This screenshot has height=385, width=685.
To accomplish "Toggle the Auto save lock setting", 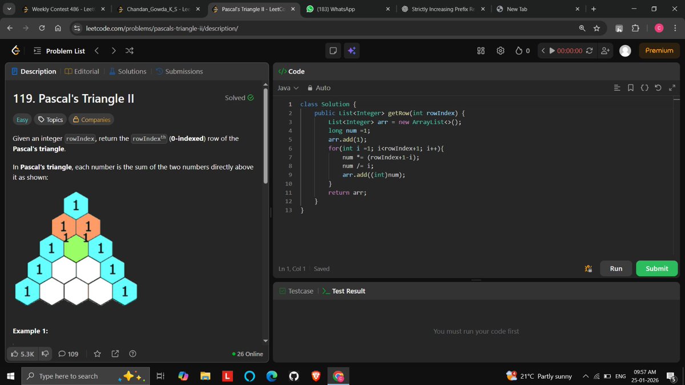I will pyautogui.click(x=319, y=88).
